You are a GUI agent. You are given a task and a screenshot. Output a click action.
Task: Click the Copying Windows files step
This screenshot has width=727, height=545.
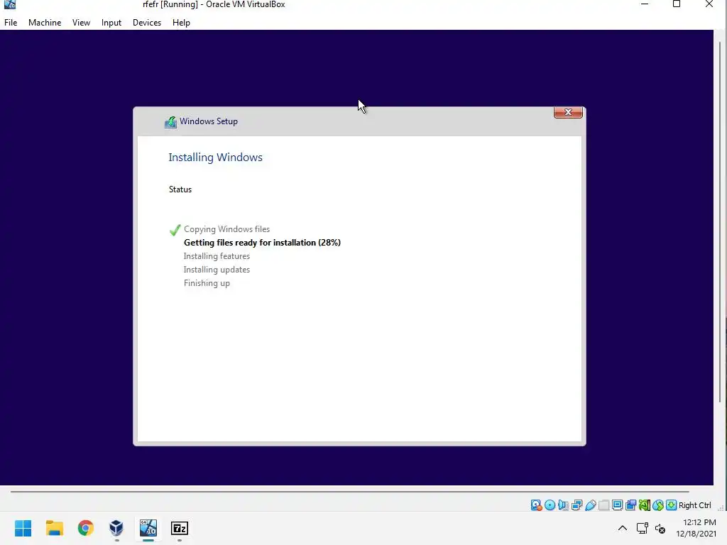(x=226, y=229)
